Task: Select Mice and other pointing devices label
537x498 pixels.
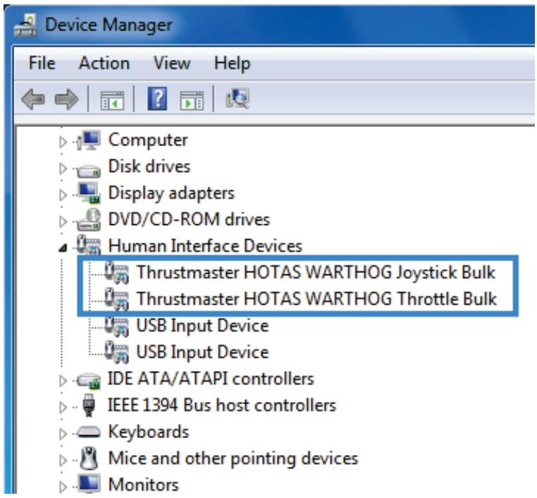Action: [x=233, y=459]
